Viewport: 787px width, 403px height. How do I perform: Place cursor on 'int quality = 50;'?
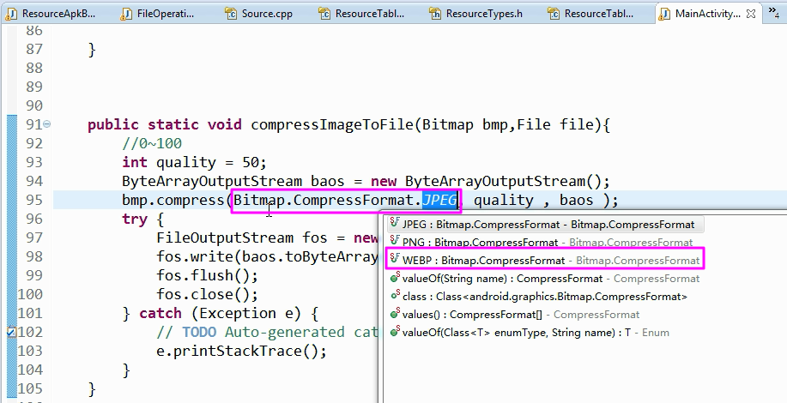[194, 162]
